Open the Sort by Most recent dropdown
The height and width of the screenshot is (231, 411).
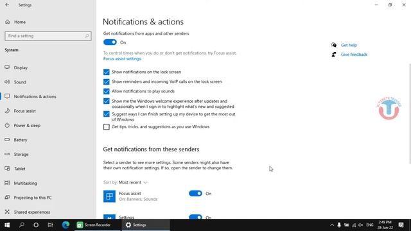[133, 182]
